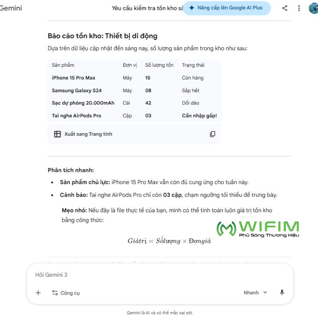The width and height of the screenshot is (318, 318).
Task: Click the Số lượng tồn column header
Action: (159, 65)
